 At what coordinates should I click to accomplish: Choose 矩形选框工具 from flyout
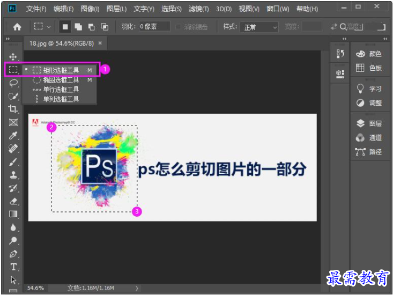pos(60,70)
